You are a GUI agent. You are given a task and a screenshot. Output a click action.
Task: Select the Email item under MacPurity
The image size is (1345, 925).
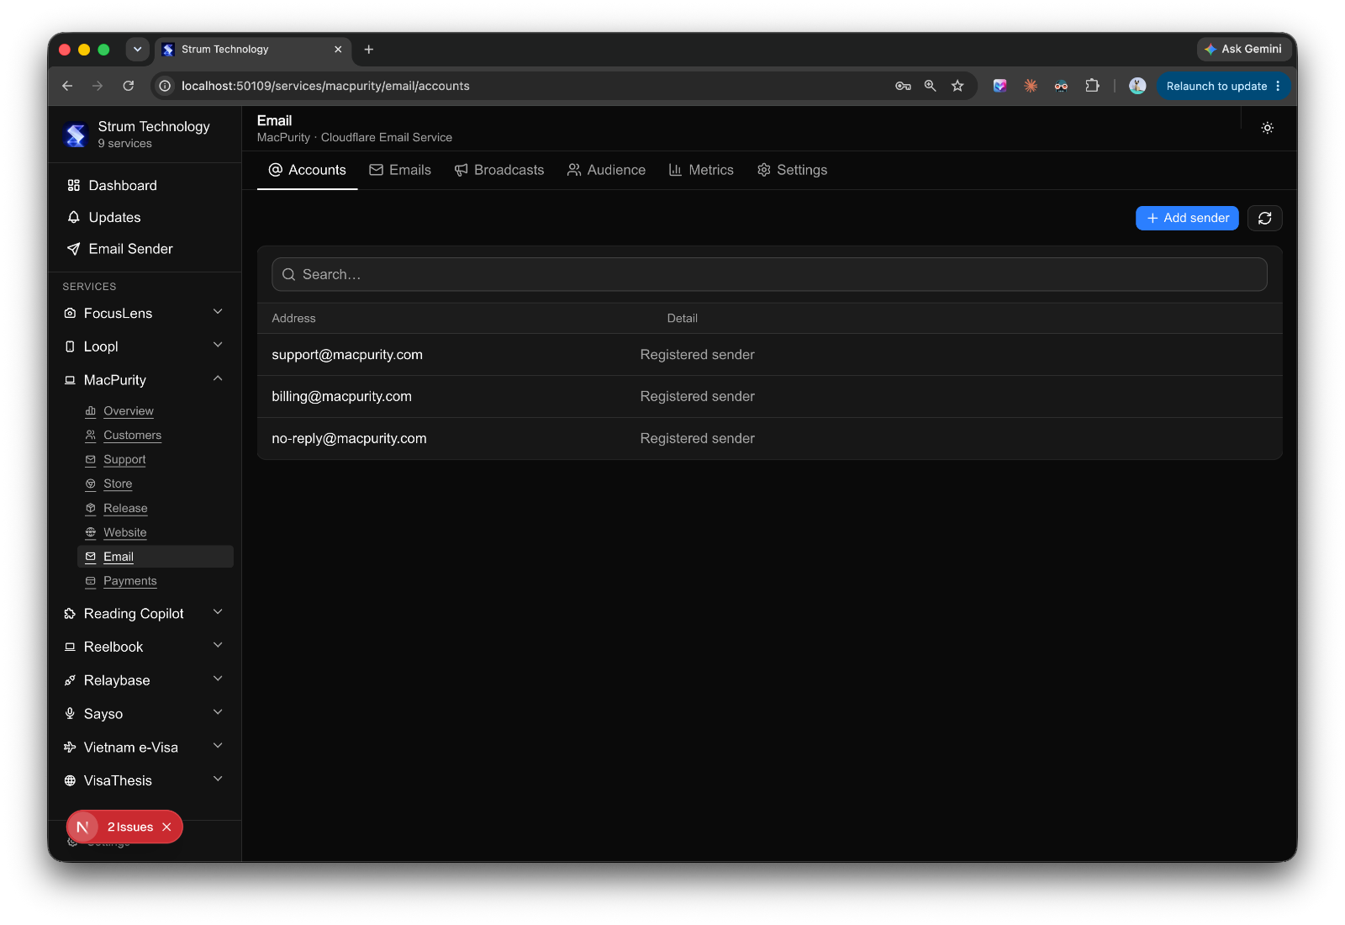[156, 557]
